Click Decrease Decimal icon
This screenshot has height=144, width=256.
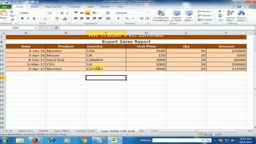coord(147,18)
